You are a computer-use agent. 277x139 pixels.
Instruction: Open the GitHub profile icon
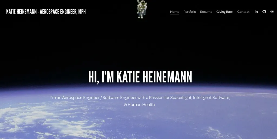(x=264, y=12)
